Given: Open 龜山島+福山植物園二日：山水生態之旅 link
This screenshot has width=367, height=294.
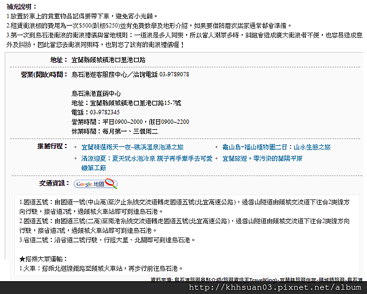Looking at the screenshot, I should pyautogui.click(x=276, y=147).
